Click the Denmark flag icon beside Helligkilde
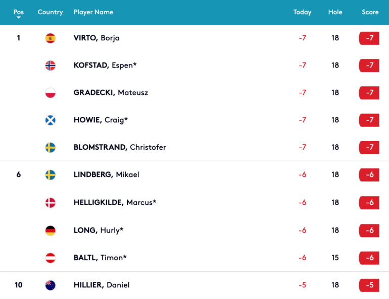 (51, 203)
